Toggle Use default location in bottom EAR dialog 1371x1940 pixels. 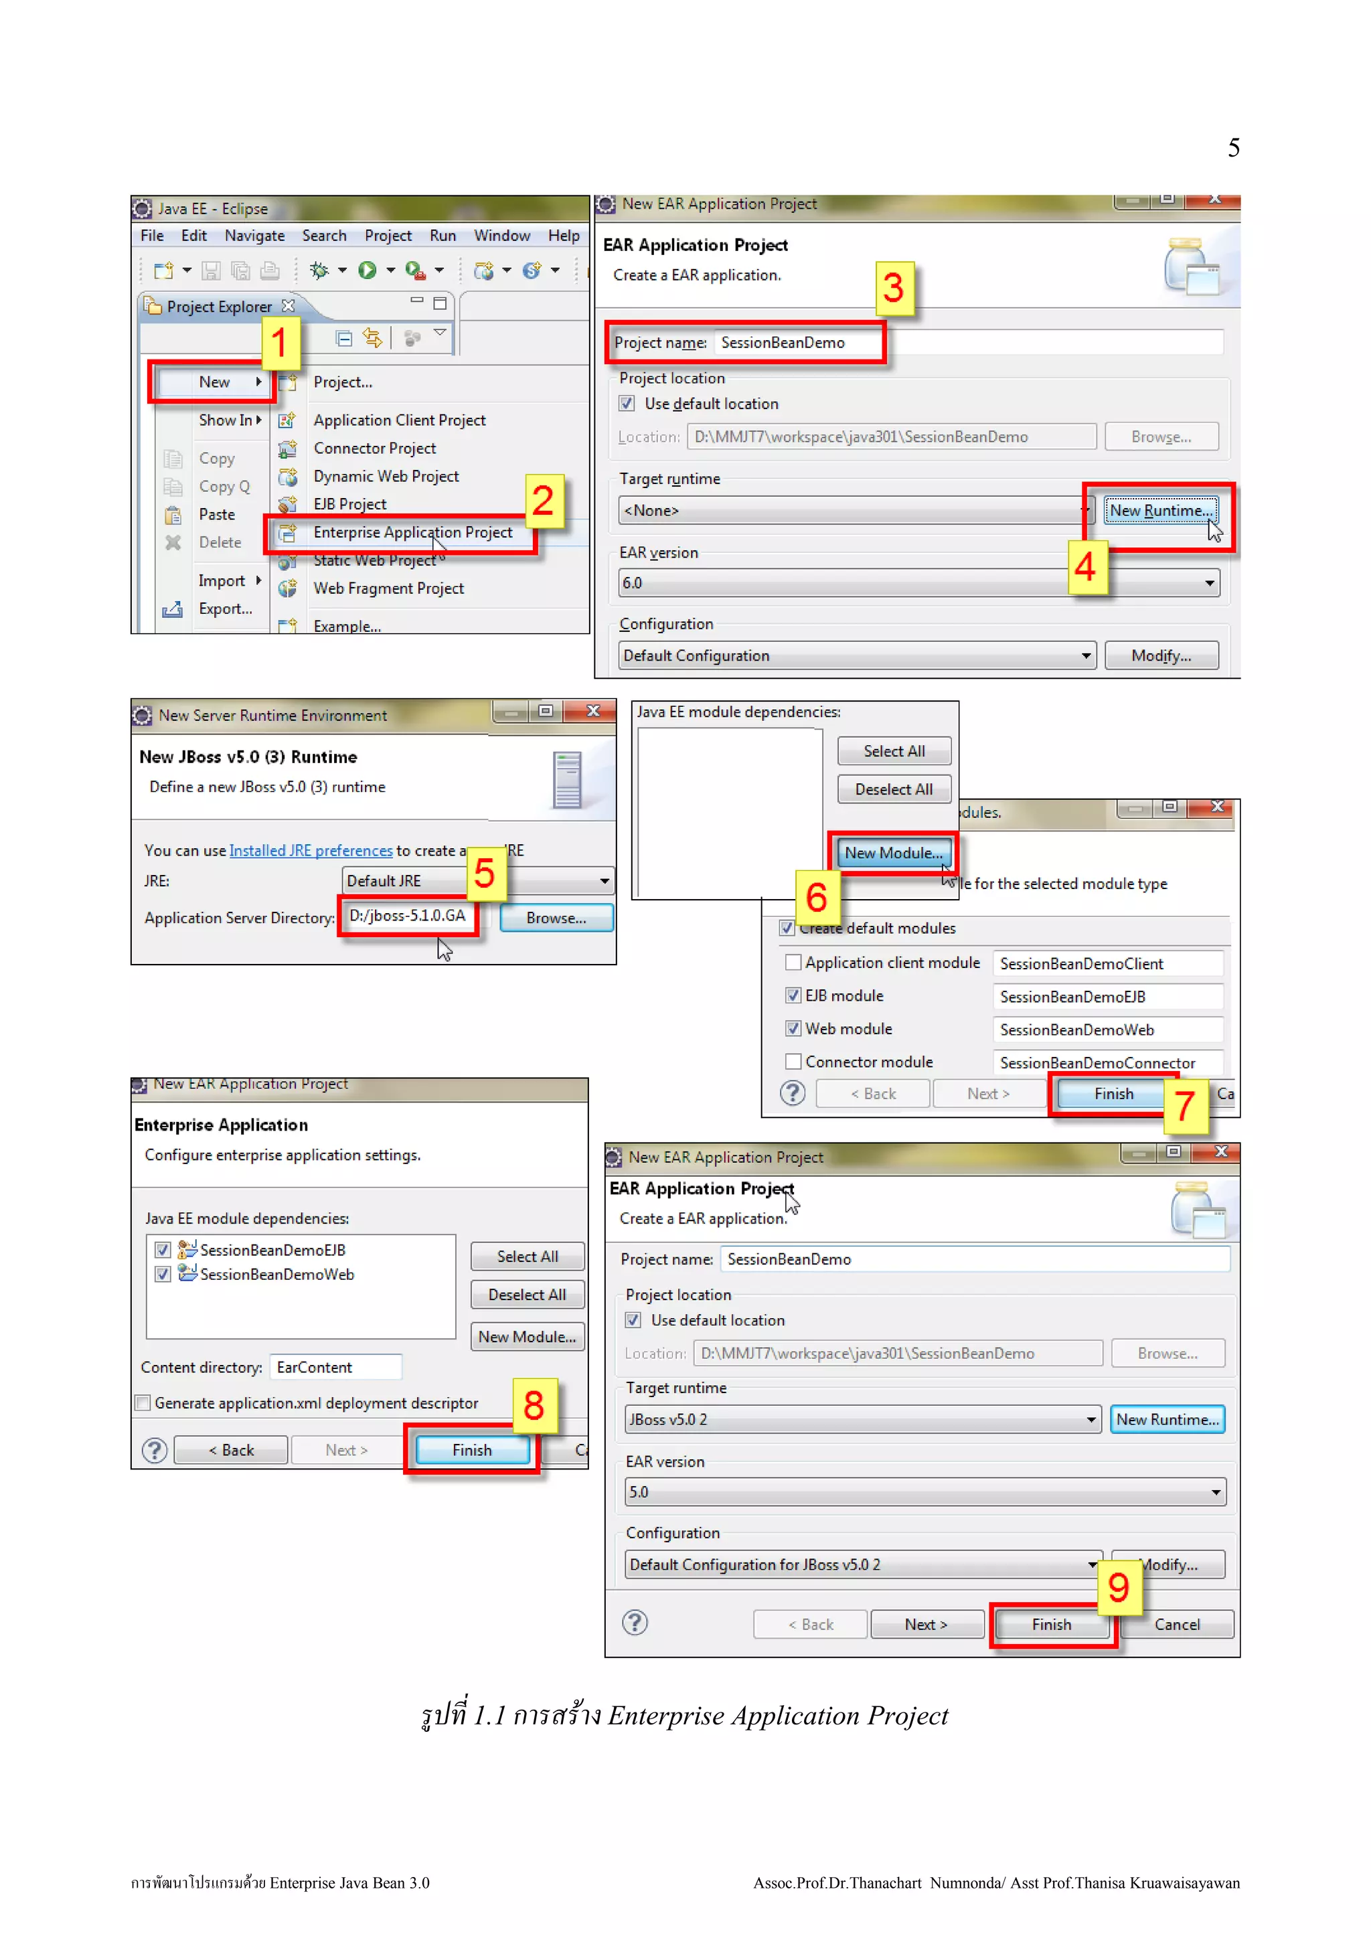(x=633, y=1320)
